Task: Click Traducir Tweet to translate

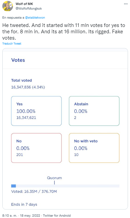Action: pyautogui.click(x=12, y=44)
